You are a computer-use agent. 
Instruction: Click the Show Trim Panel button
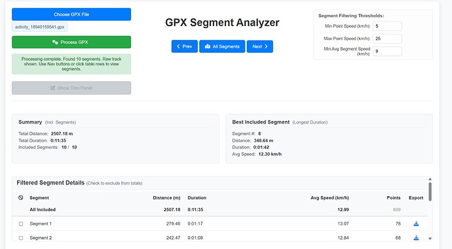71,88
